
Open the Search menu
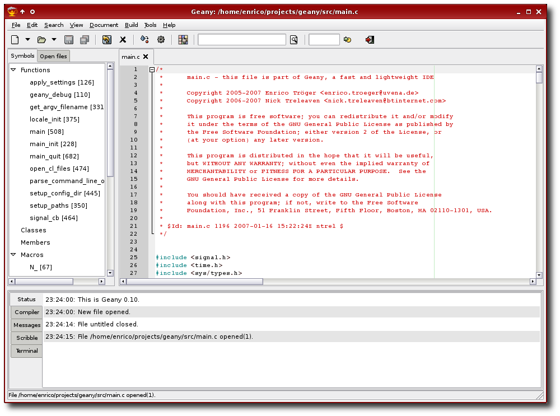coord(54,25)
